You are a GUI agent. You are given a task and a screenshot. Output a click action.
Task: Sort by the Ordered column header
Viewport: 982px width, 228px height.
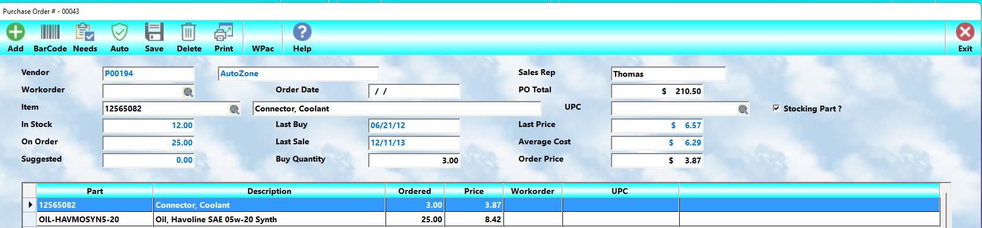pos(415,191)
